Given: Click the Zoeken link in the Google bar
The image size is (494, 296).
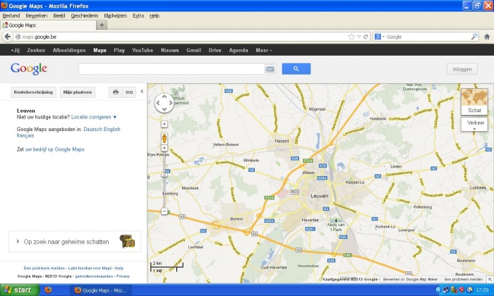Looking at the screenshot, I should pos(36,50).
